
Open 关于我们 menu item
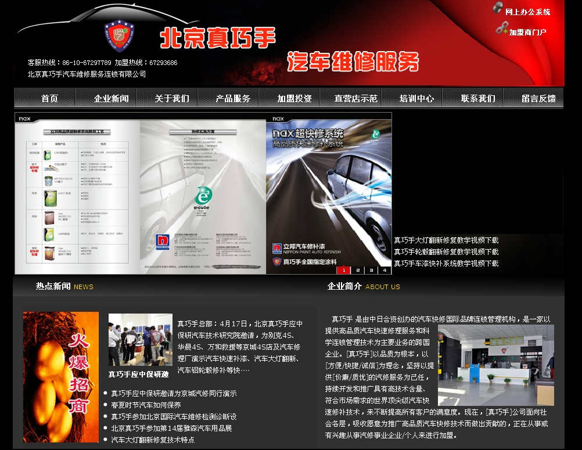coord(172,98)
